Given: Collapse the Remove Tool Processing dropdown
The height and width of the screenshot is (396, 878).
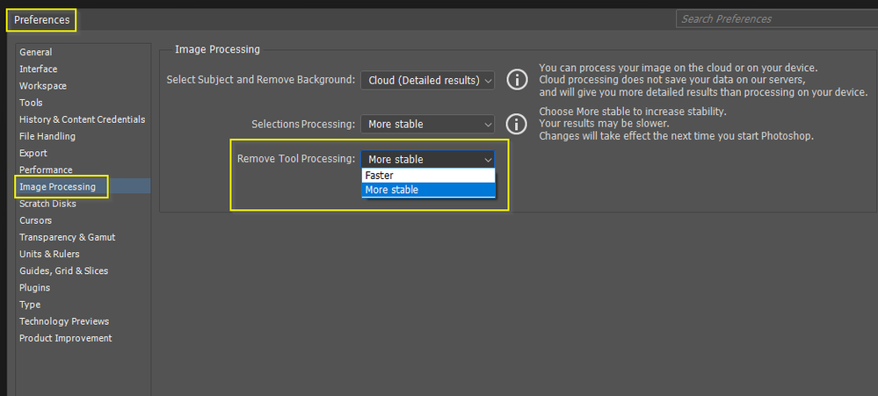Looking at the screenshot, I should (428, 159).
